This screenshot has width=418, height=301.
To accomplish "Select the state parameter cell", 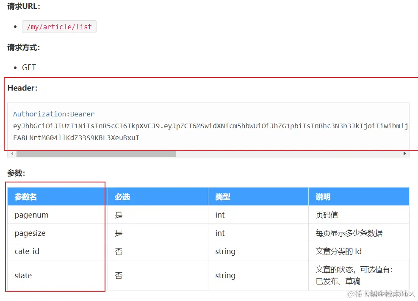I will (x=57, y=276).
